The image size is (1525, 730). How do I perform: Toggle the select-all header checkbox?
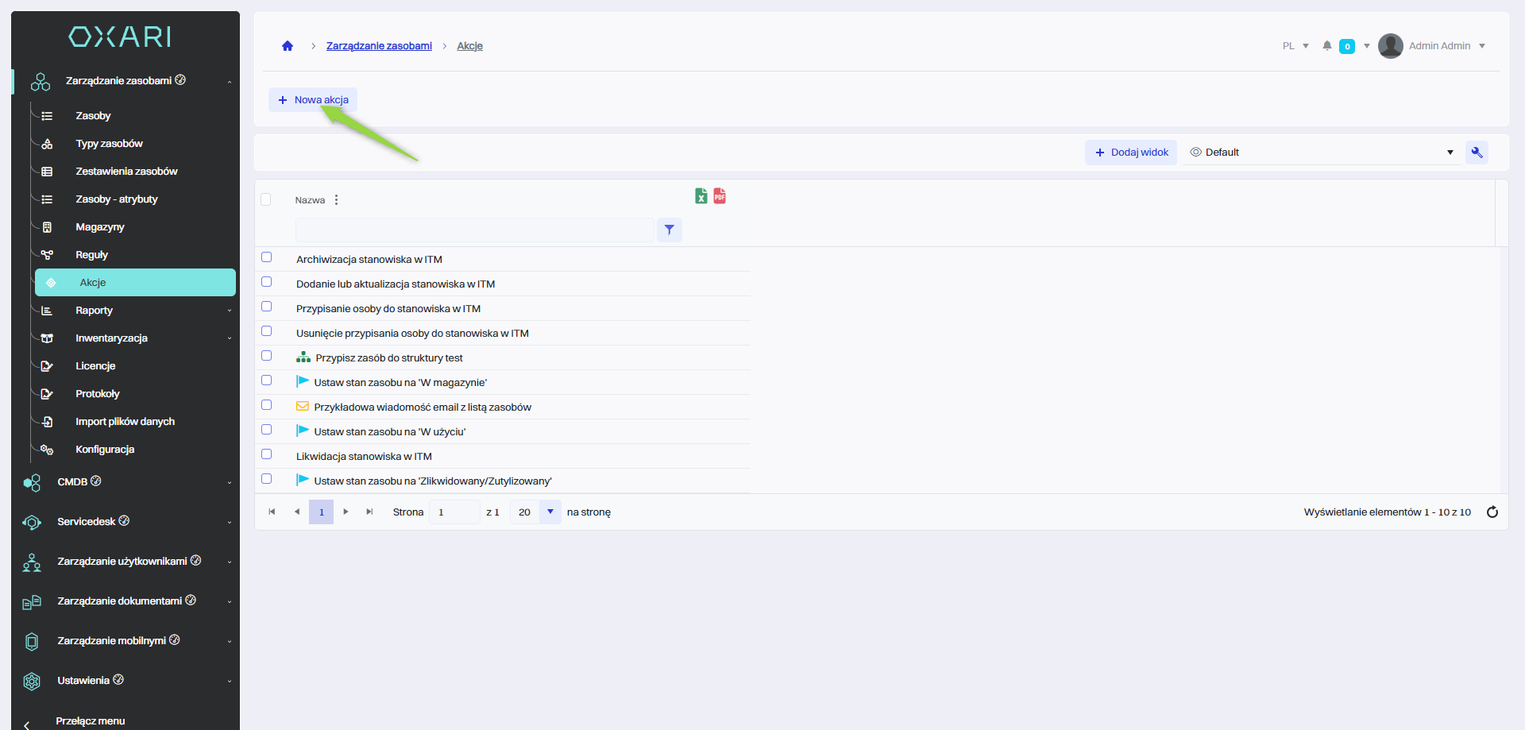(x=266, y=200)
